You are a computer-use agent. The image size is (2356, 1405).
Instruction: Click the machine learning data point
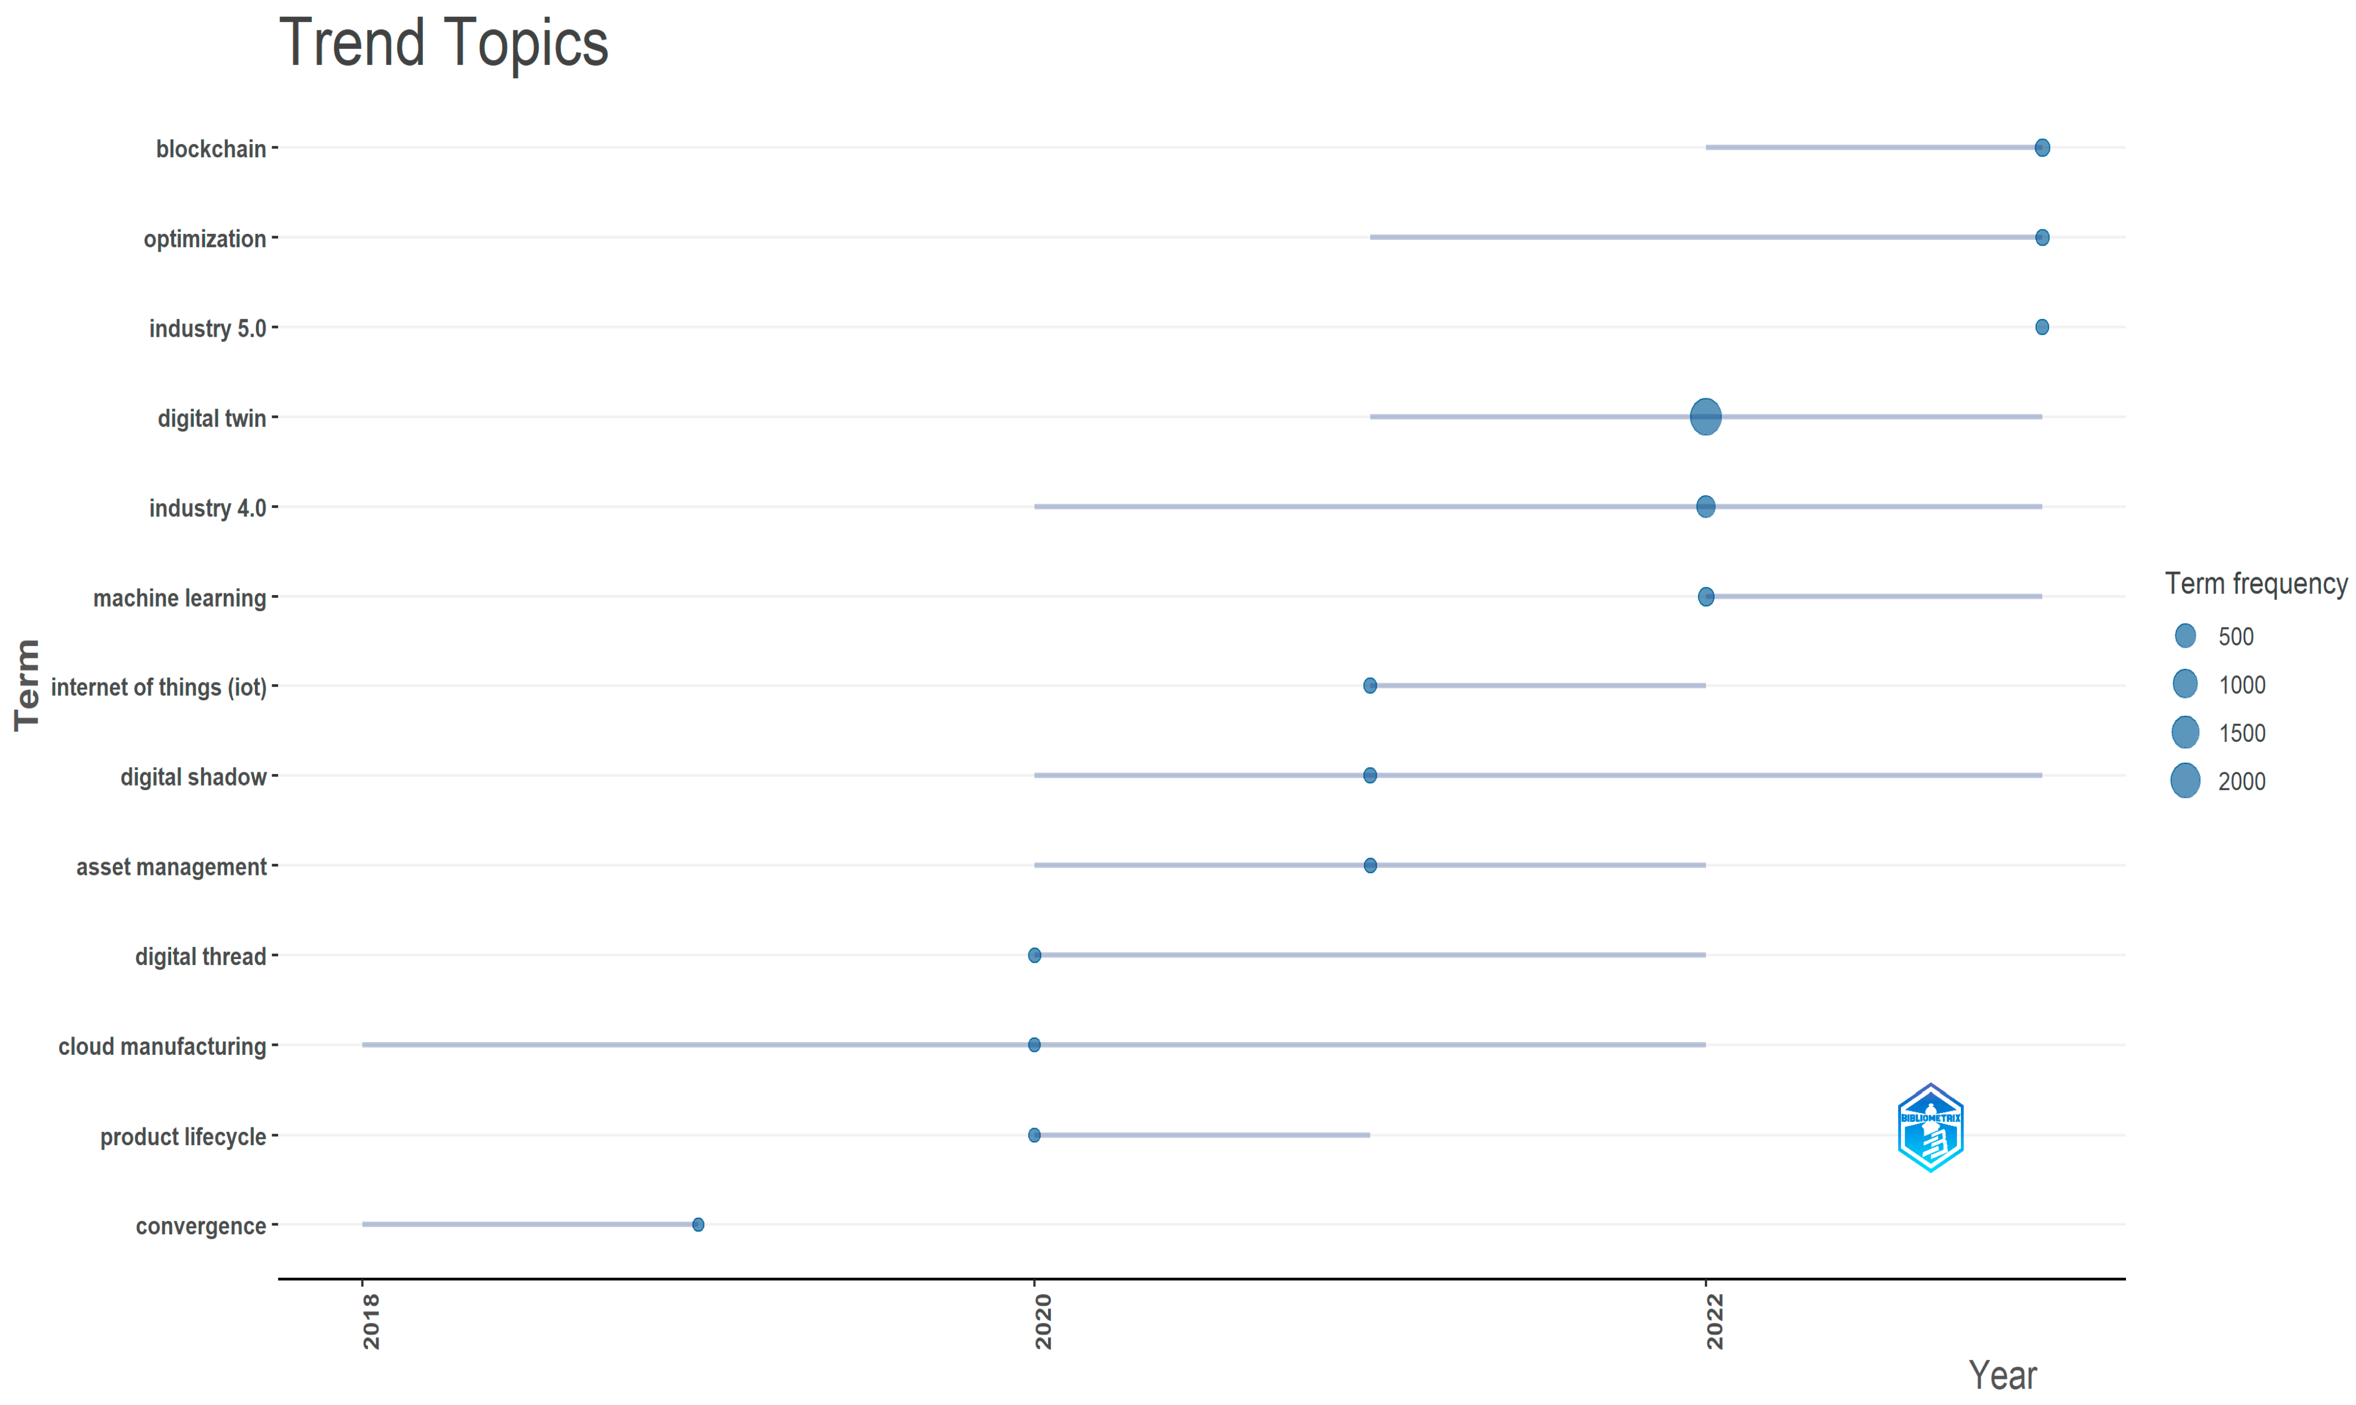tap(1705, 597)
